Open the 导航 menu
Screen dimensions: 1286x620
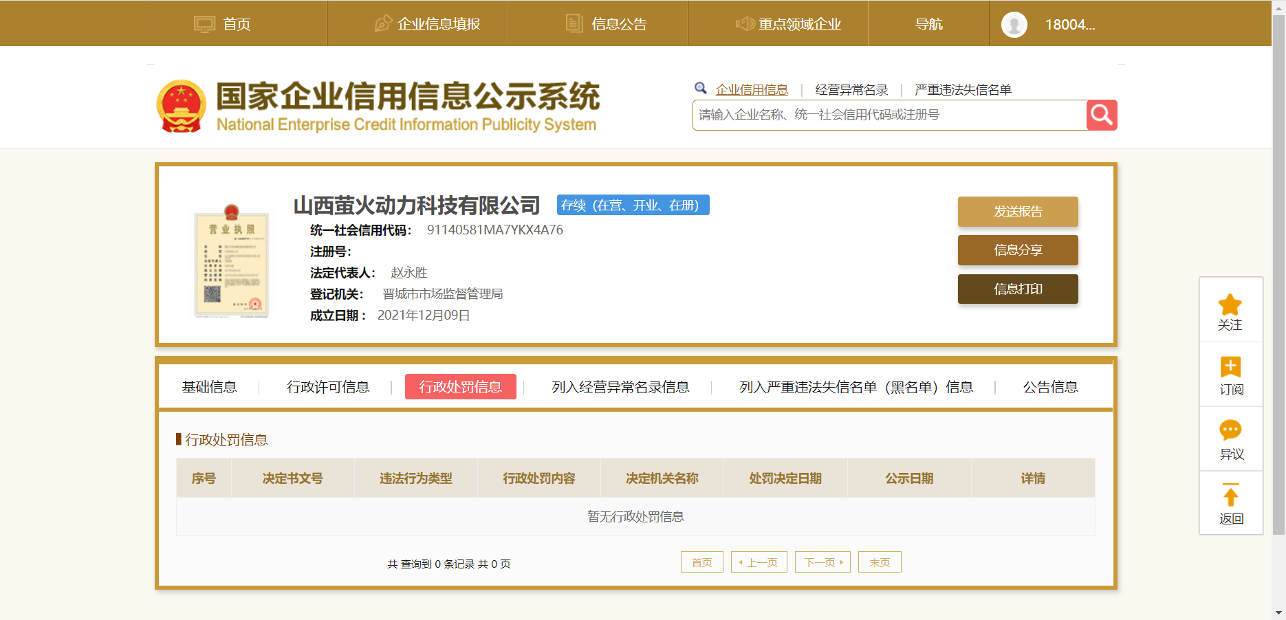(x=928, y=24)
